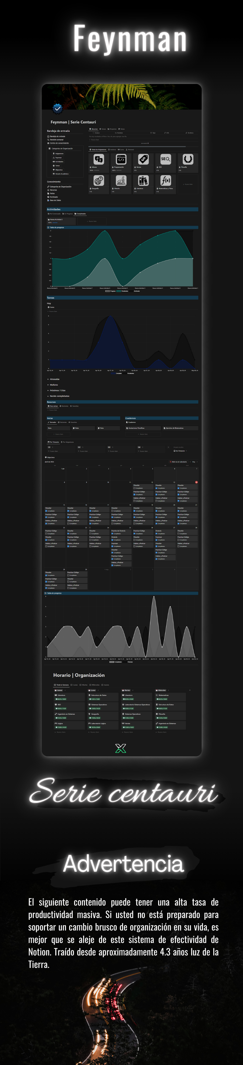Open the Literatura books icon card
The height and width of the screenshot is (1065, 243).
click(x=143, y=181)
